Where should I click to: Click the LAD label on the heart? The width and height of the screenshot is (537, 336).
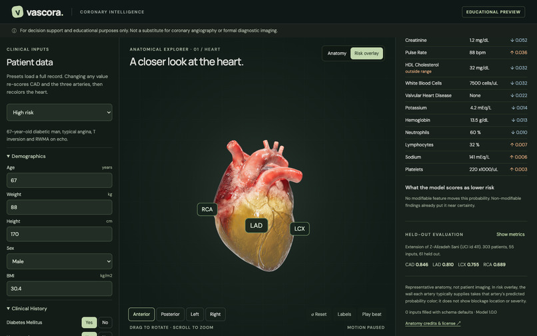pos(256,225)
